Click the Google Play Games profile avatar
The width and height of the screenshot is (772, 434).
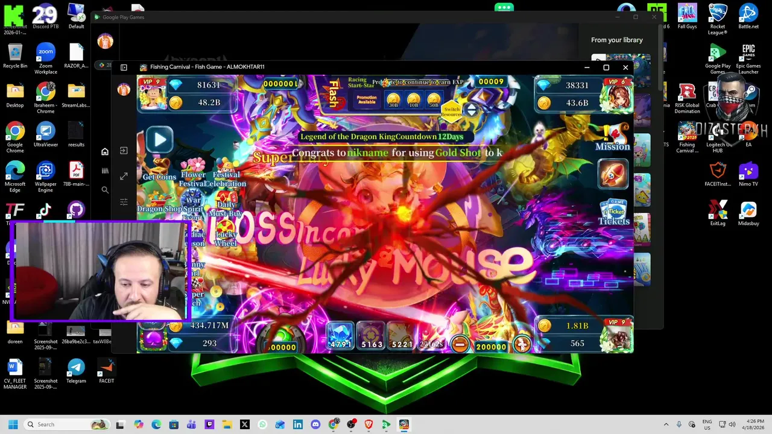point(105,41)
